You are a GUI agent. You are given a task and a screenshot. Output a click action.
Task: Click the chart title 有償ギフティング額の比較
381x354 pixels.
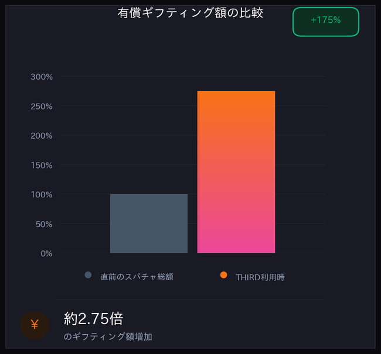click(x=190, y=13)
